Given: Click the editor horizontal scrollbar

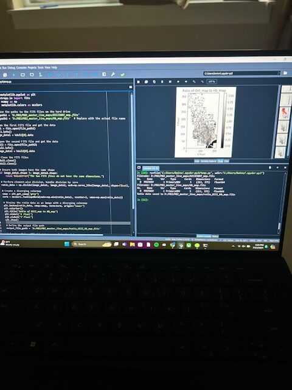Looking at the screenshot, I should (x=51, y=235).
